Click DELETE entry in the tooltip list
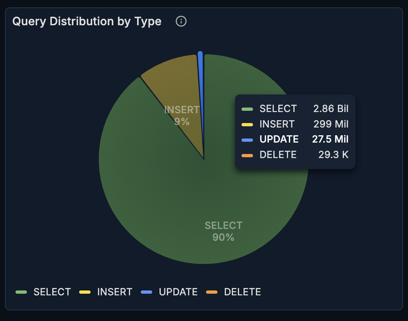The height and width of the screenshot is (321, 408). (279, 155)
